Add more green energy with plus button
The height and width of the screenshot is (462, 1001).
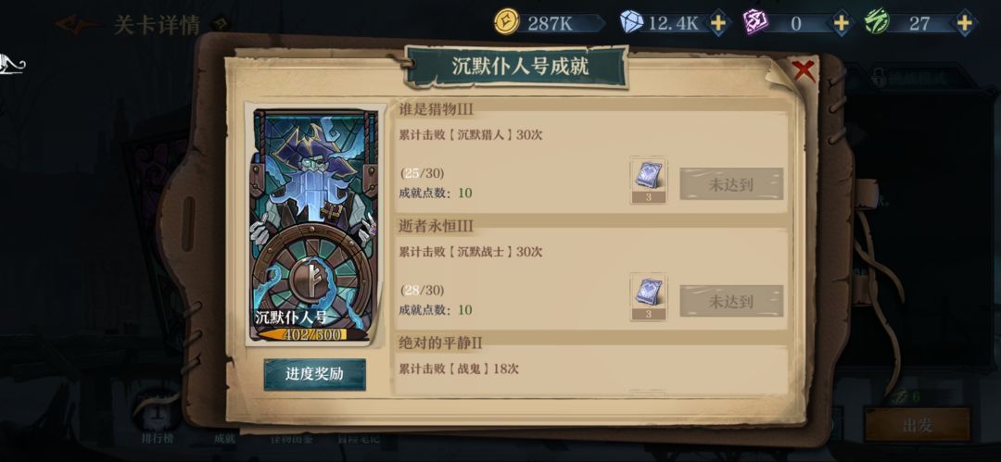coord(965,24)
